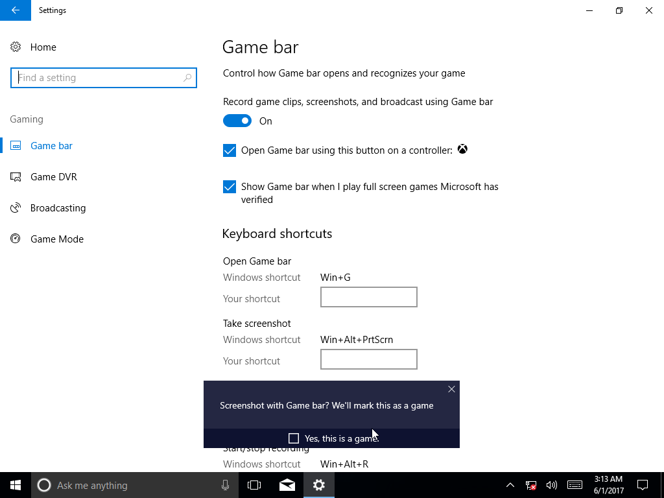Click the 'Open Game bar' label

pyautogui.click(x=257, y=261)
